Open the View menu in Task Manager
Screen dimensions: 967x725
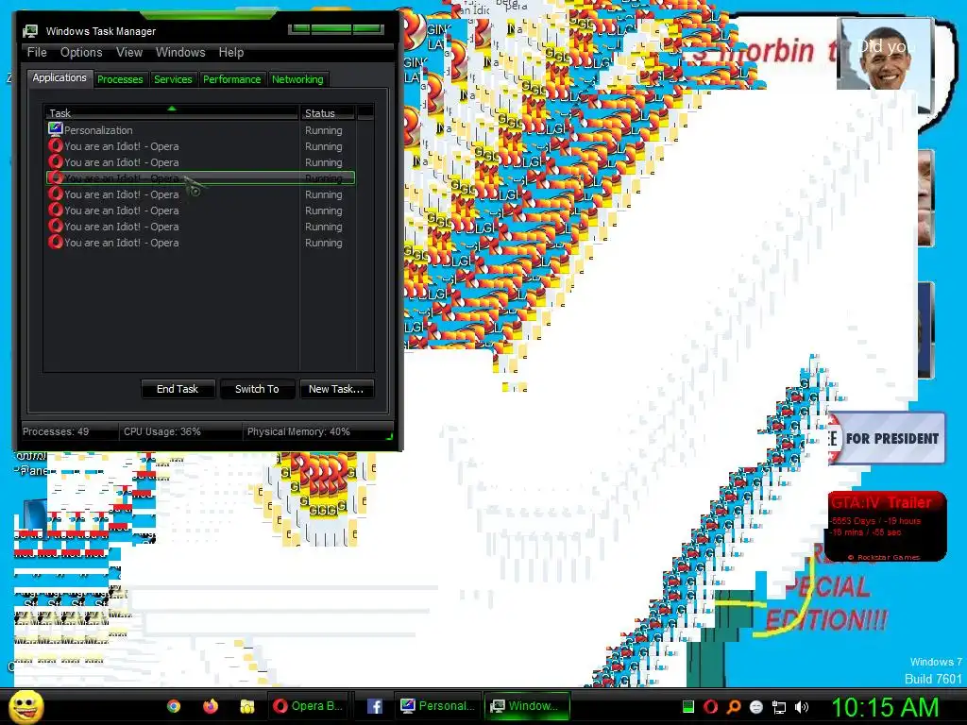[129, 53]
